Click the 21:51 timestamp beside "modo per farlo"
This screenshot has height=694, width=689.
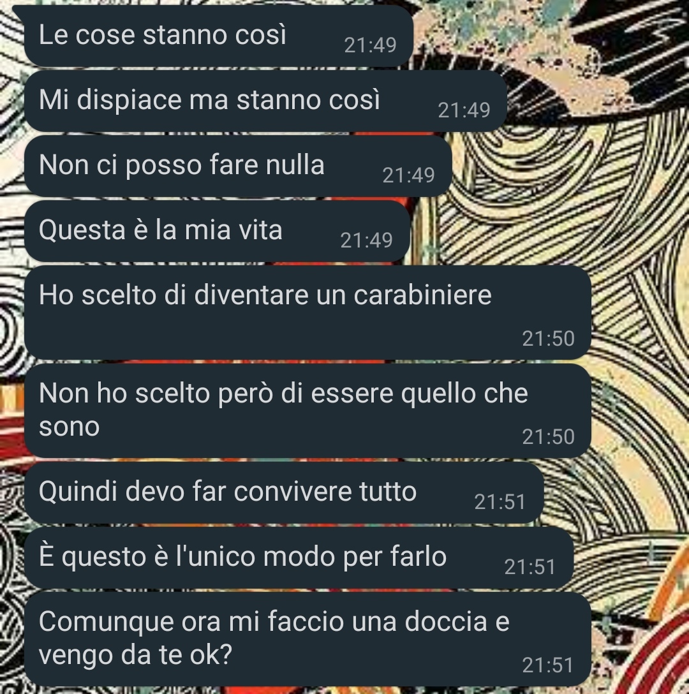[x=530, y=567]
